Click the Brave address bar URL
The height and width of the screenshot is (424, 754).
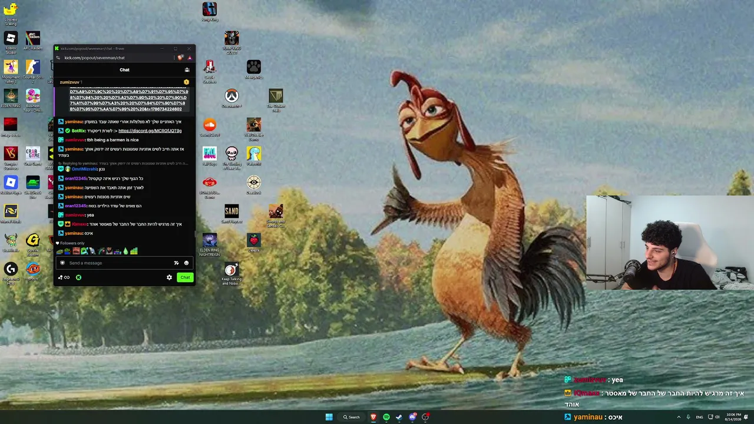(x=94, y=58)
